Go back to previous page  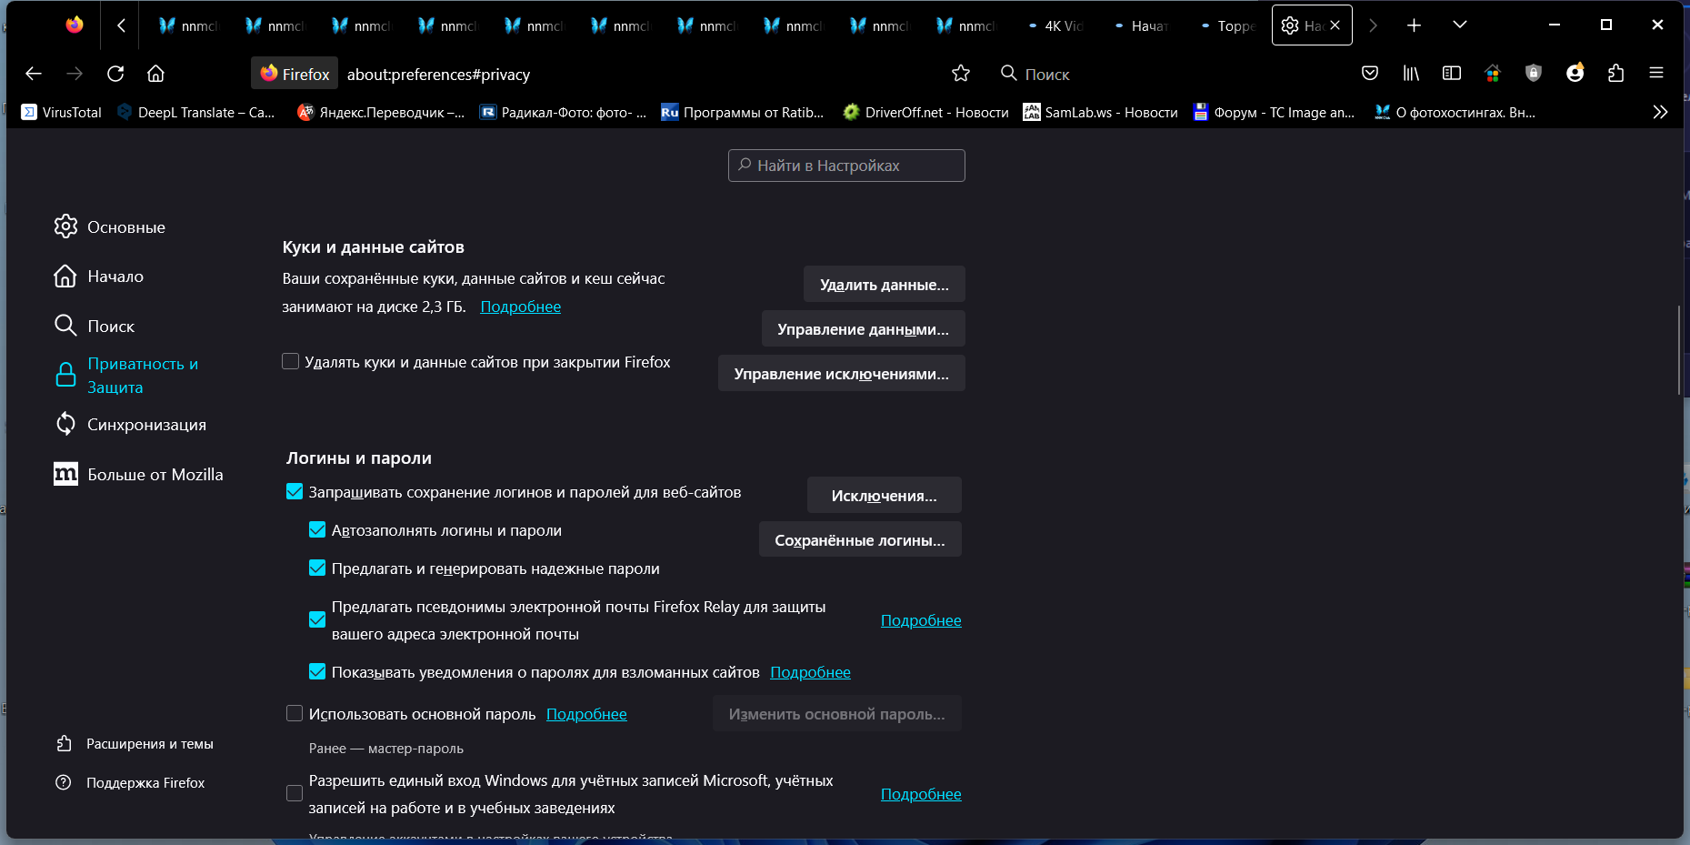[x=34, y=74]
